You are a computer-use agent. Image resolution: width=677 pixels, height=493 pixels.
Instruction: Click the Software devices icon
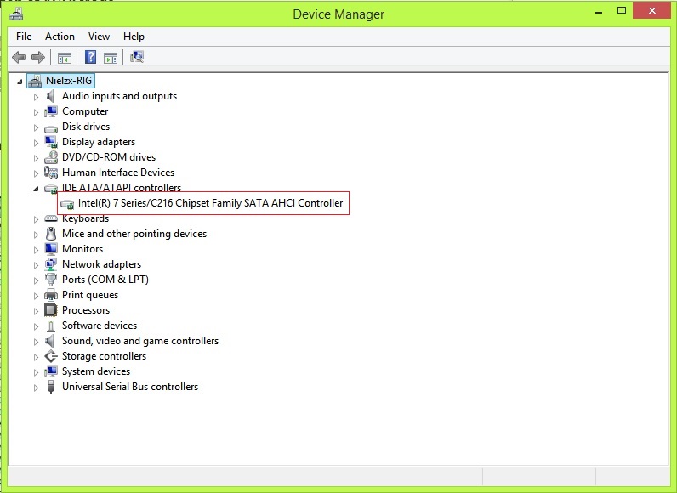point(51,326)
